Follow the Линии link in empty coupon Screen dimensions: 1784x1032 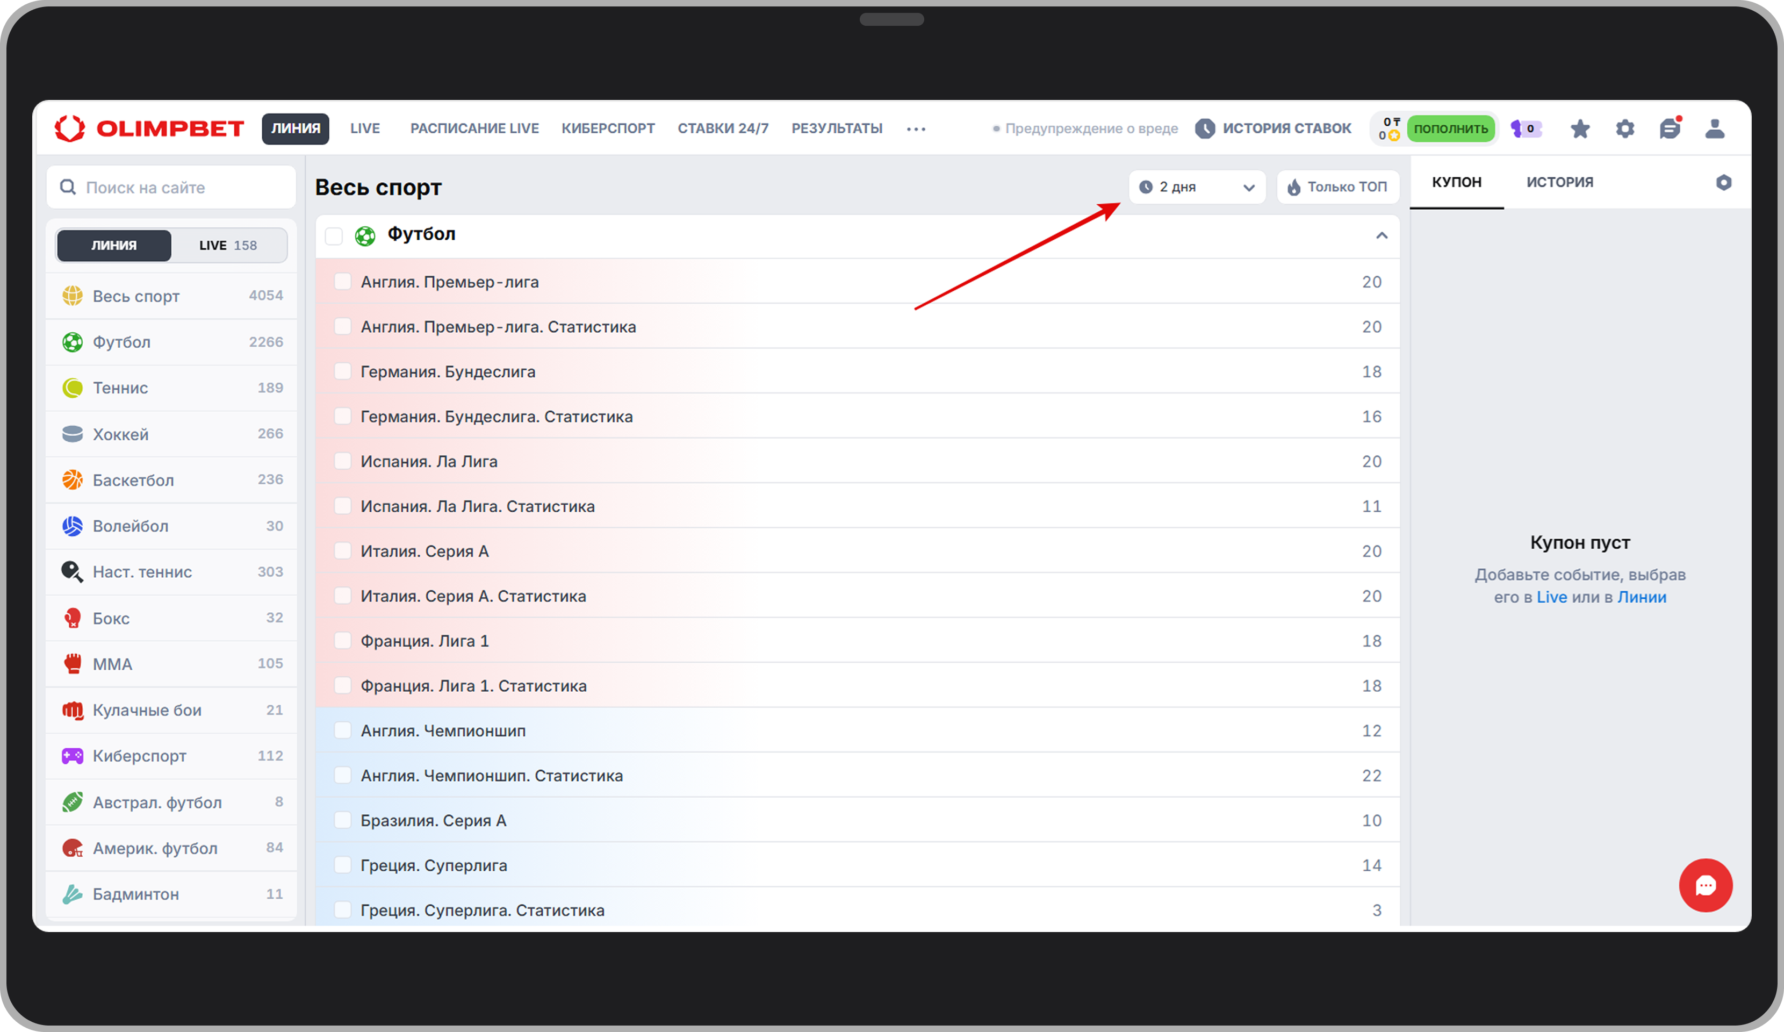coord(1642,597)
